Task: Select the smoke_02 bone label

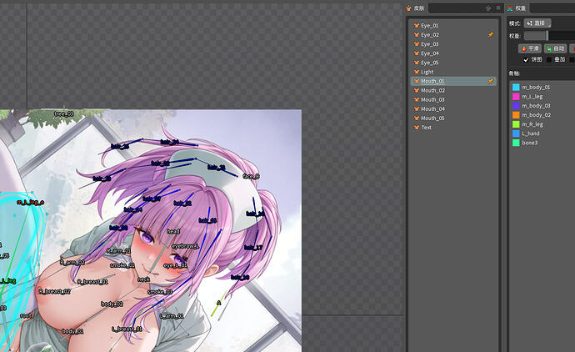Action: 122,265
